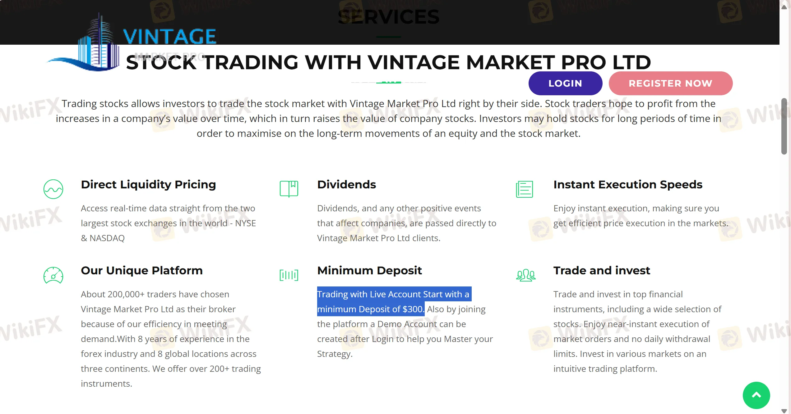Click the Instant Execution Speeds heading

point(628,184)
